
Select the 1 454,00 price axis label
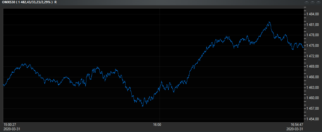[x=313, y=119]
